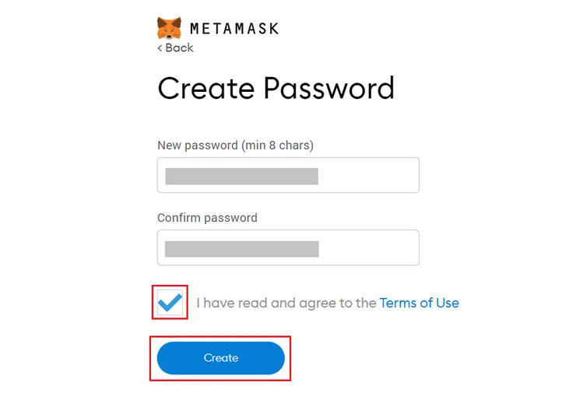Open the Terms of Use link
The height and width of the screenshot is (400, 576).
419,303
